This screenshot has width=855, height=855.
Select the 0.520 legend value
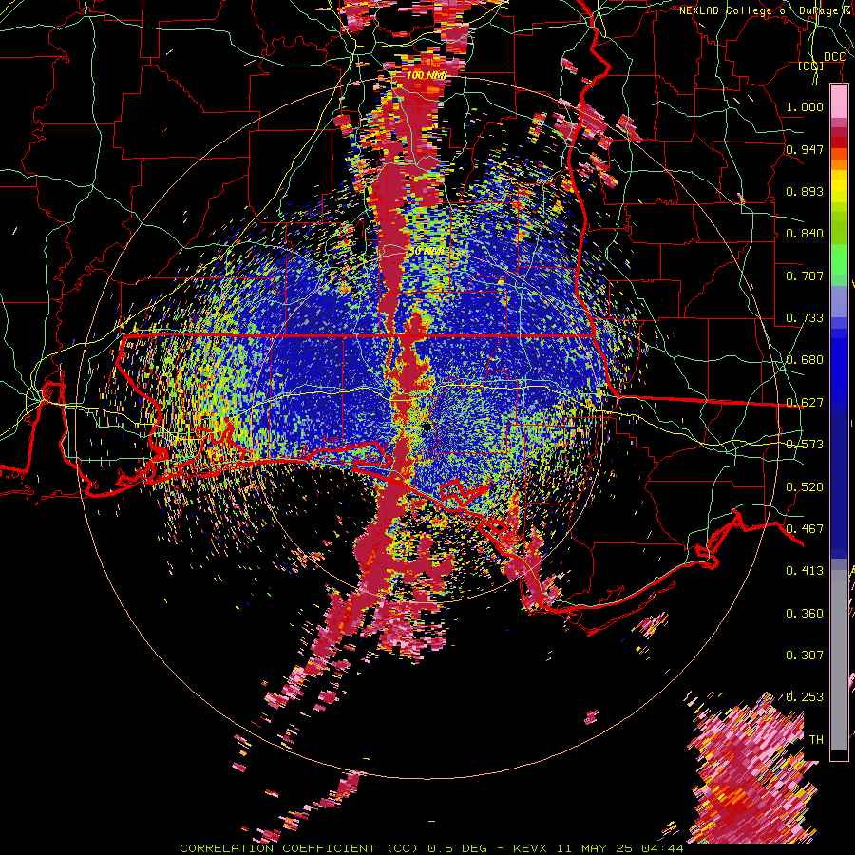[805, 487]
